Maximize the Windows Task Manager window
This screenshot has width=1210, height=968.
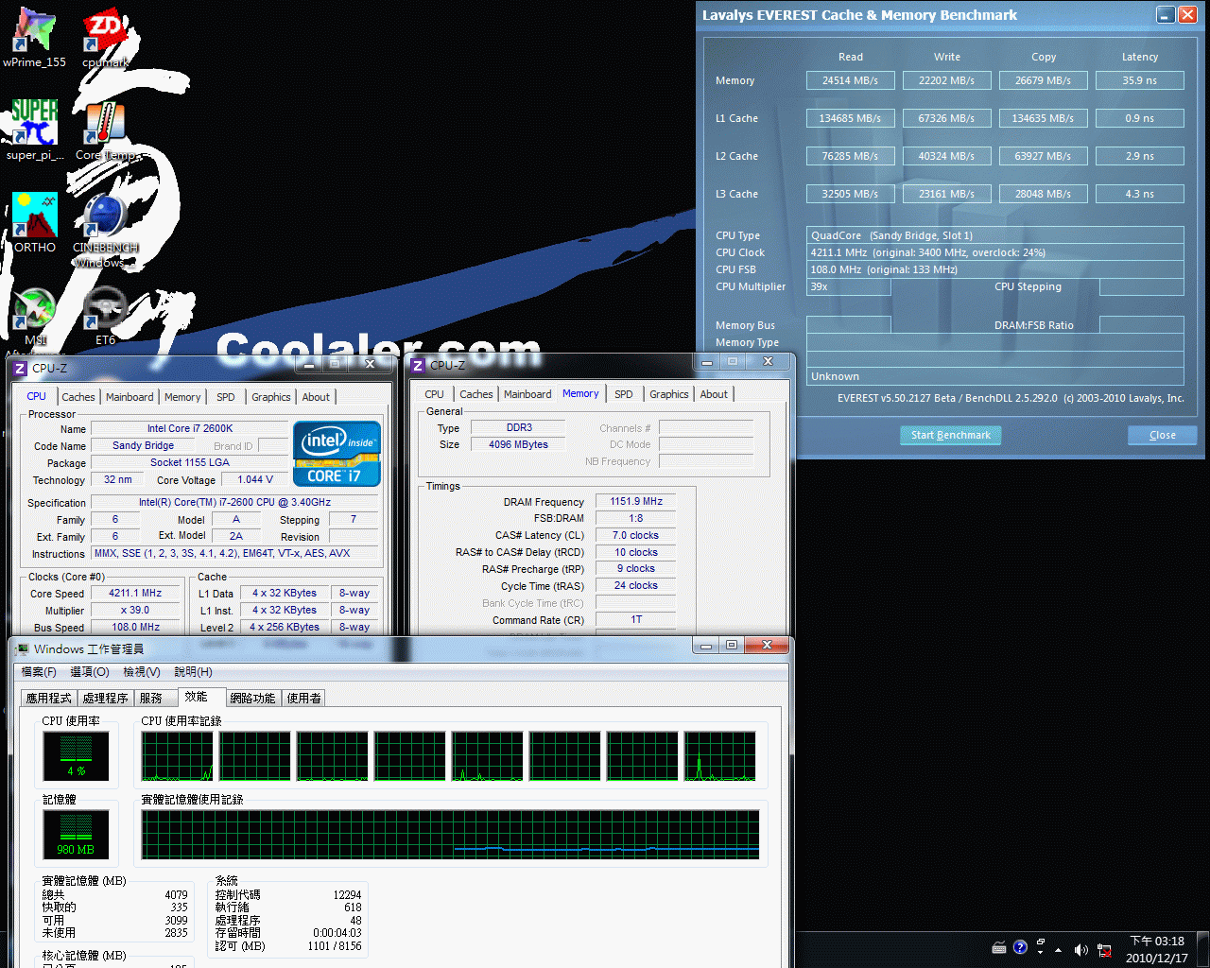[x=731, y=646]
